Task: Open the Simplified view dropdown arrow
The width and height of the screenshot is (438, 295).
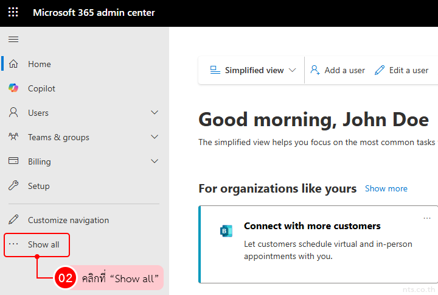Action: click(292, 70)
